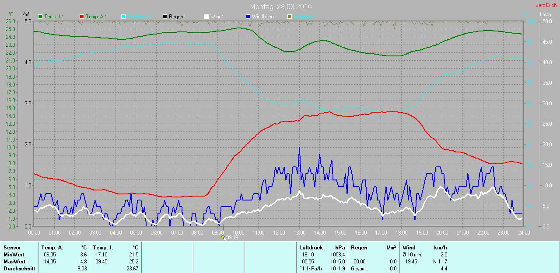Viewport: 560px width, 273px height.
Task: Select the "Temp. A.*" legend label
Action: 96,17
